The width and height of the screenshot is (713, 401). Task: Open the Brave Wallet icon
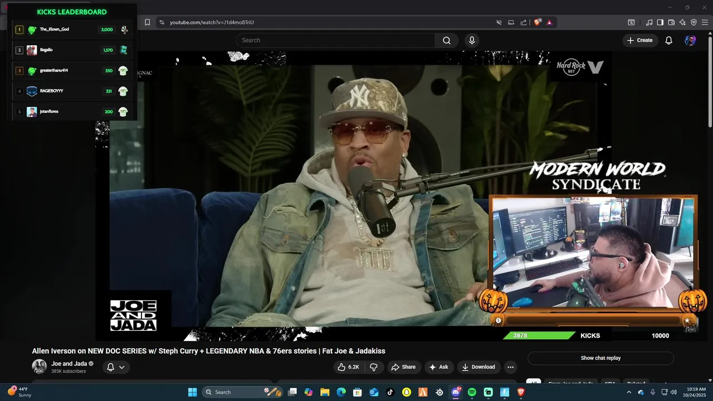pyautogui.click(x=671, y=22)
